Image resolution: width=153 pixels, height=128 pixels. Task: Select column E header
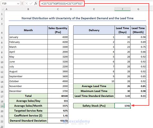point(94,9)
